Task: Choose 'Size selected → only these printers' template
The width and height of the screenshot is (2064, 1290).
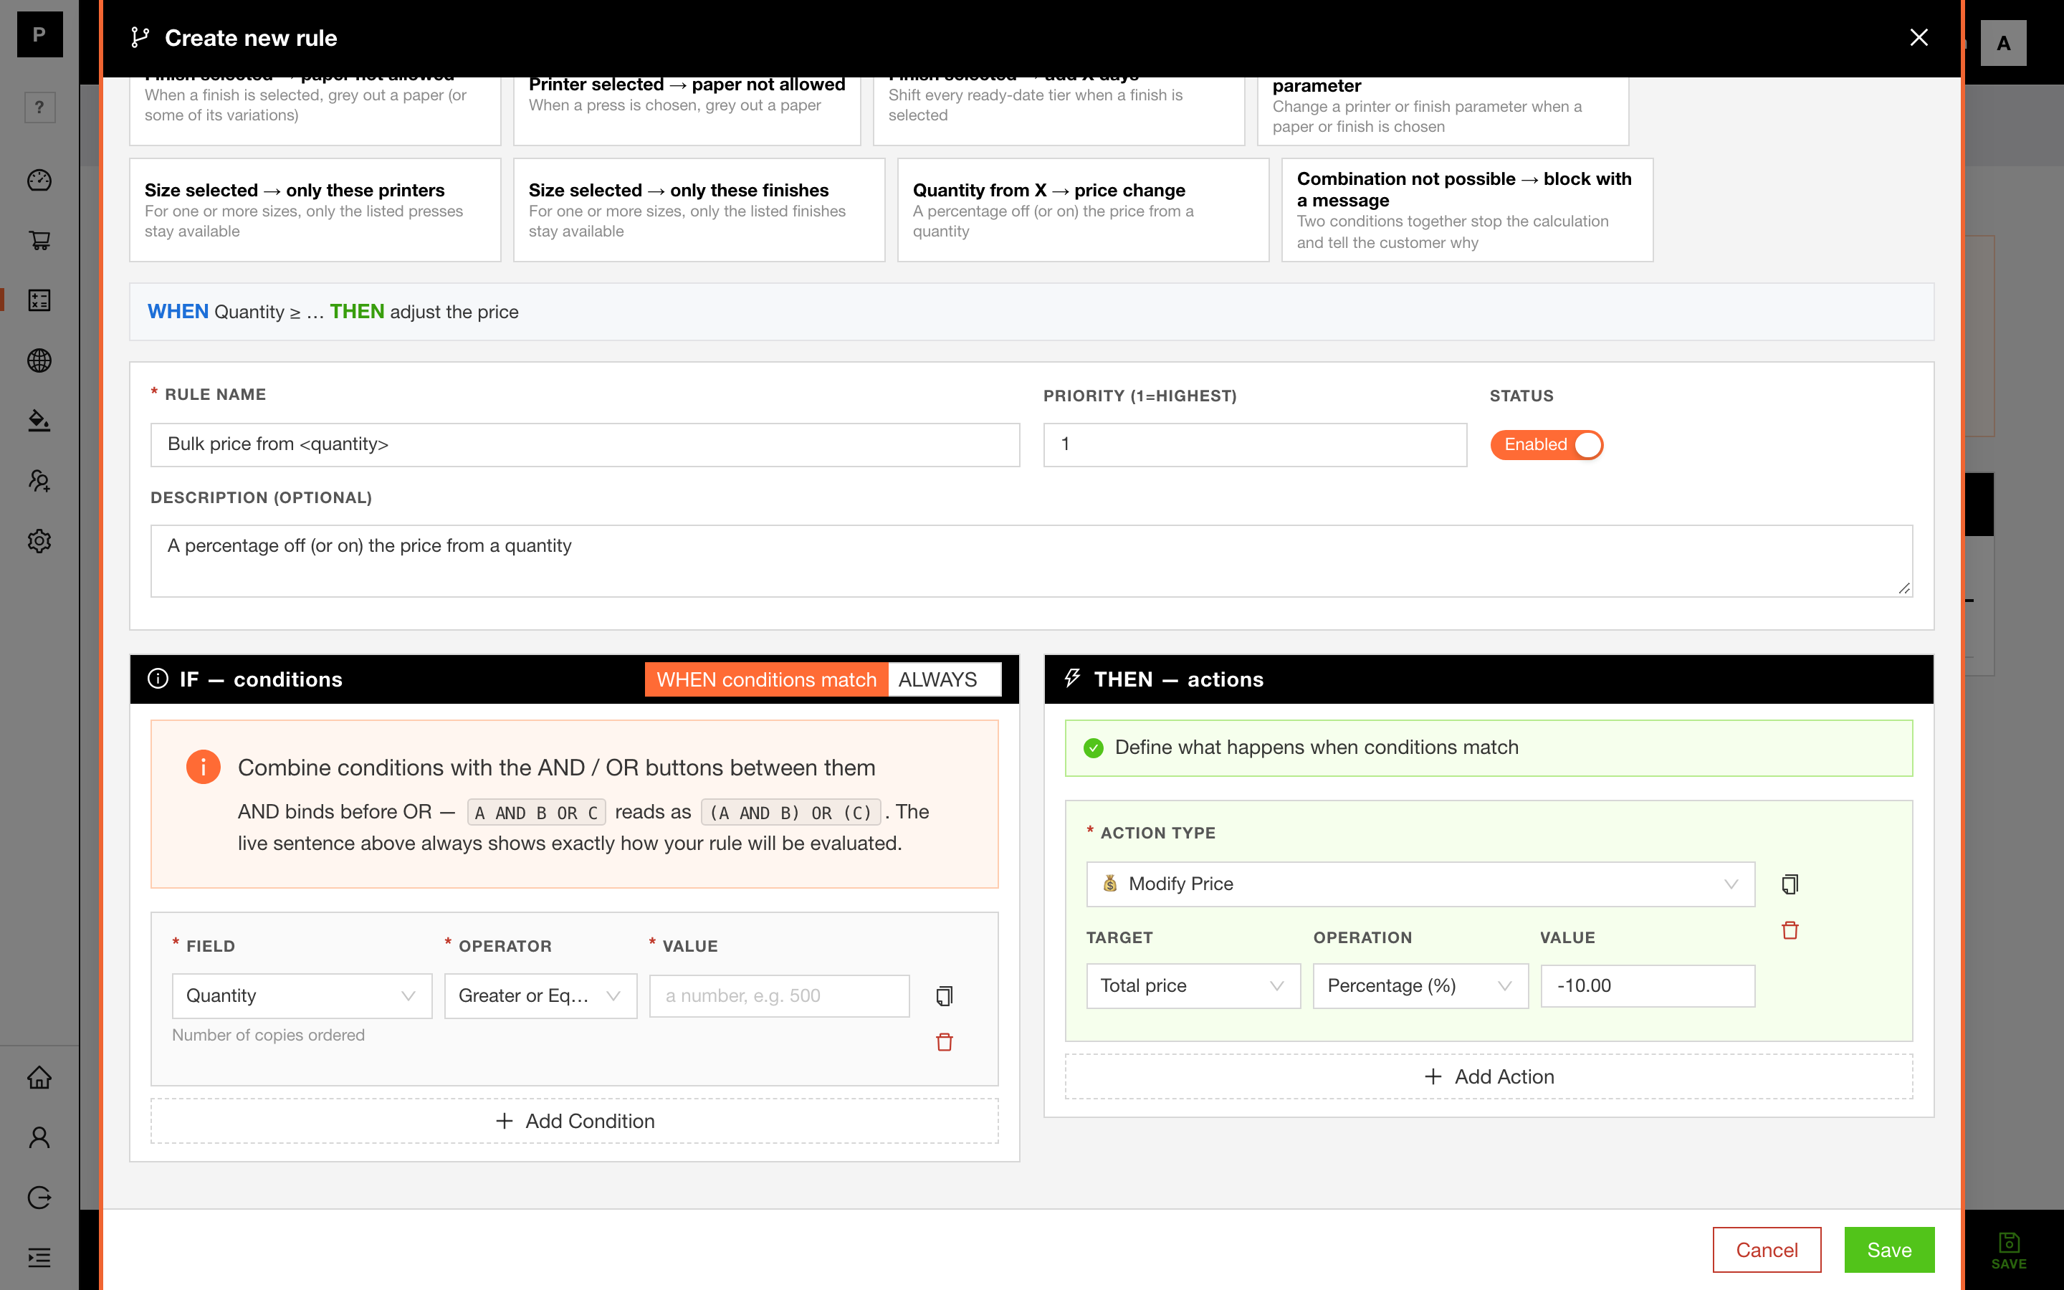Action: (315, 210)
